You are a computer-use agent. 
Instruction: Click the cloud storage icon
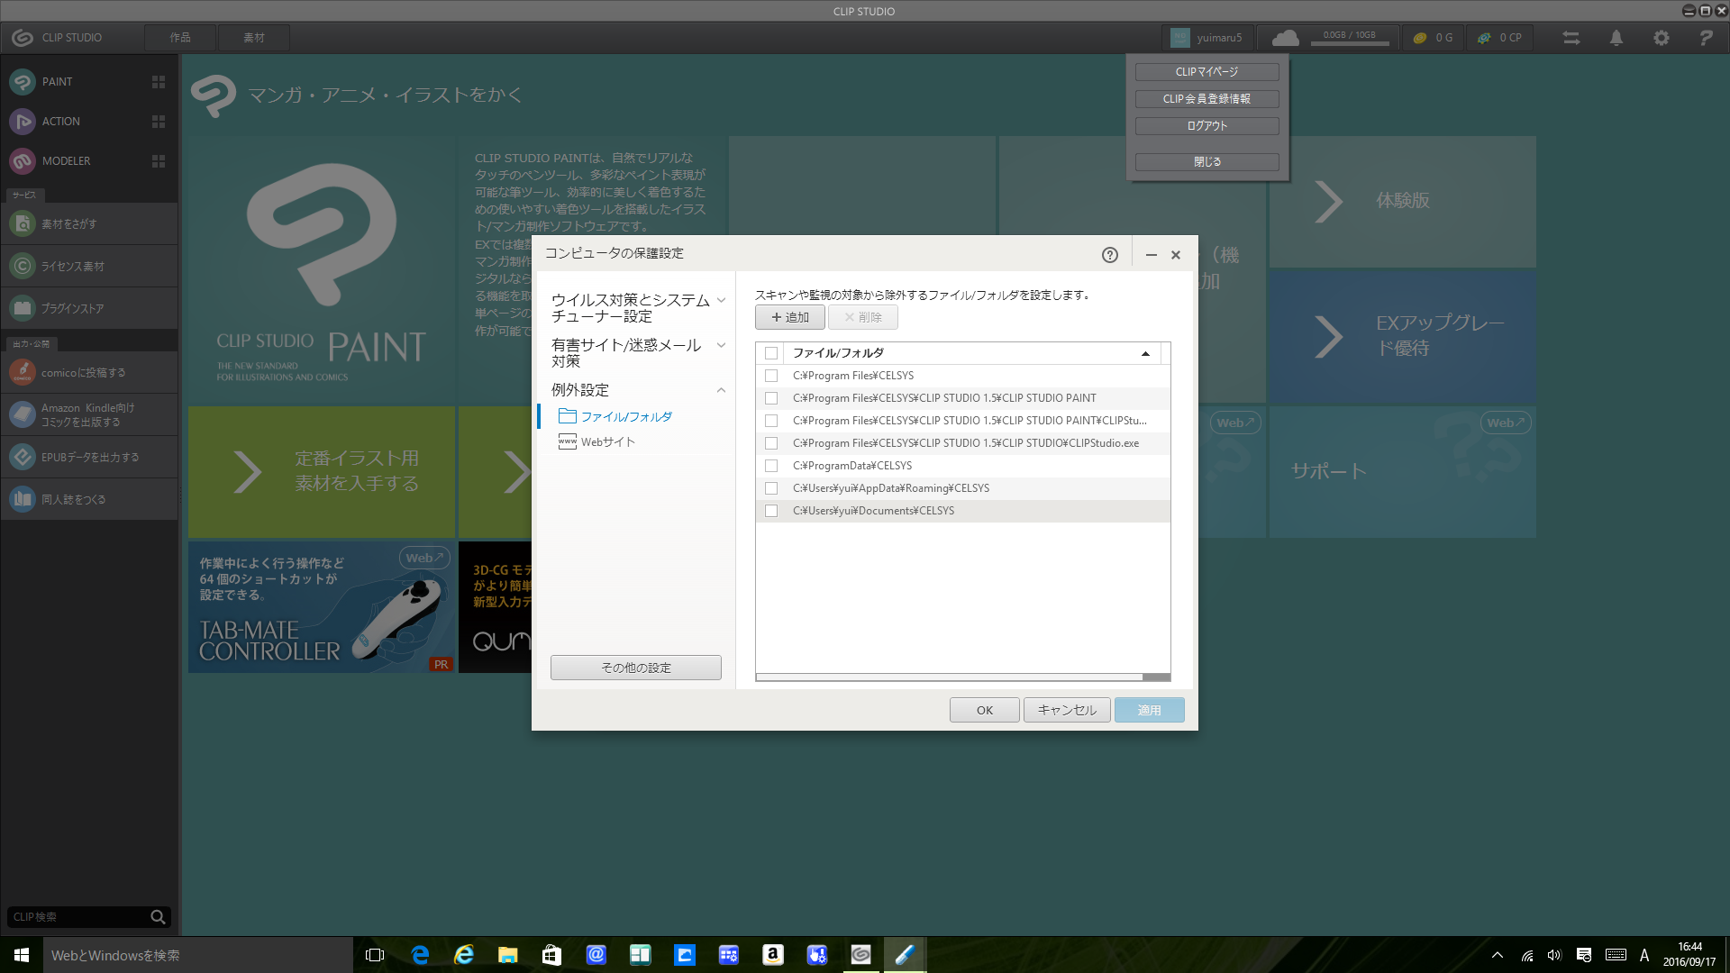click(x=1285, y=38)
